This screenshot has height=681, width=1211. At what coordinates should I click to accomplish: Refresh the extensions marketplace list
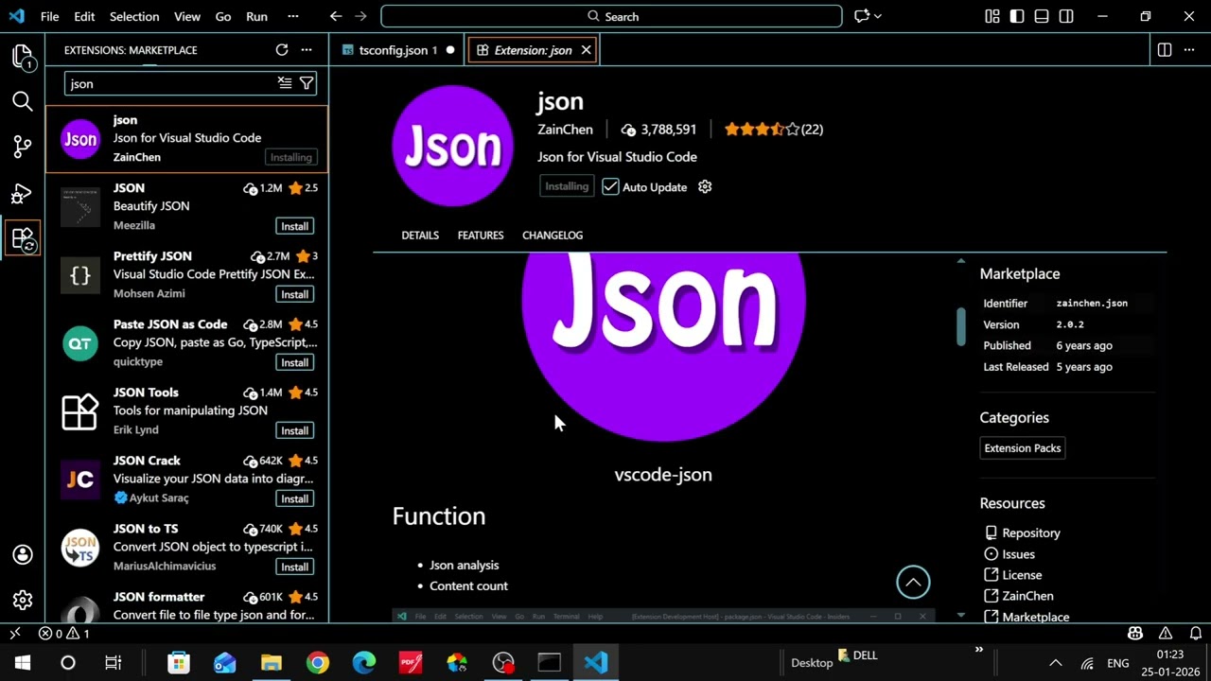282,50
